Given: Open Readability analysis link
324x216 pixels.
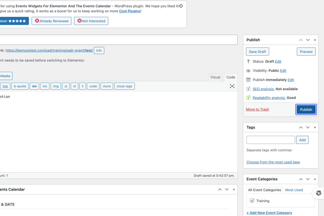Looking at the screenshot, I should click(269, 98).
